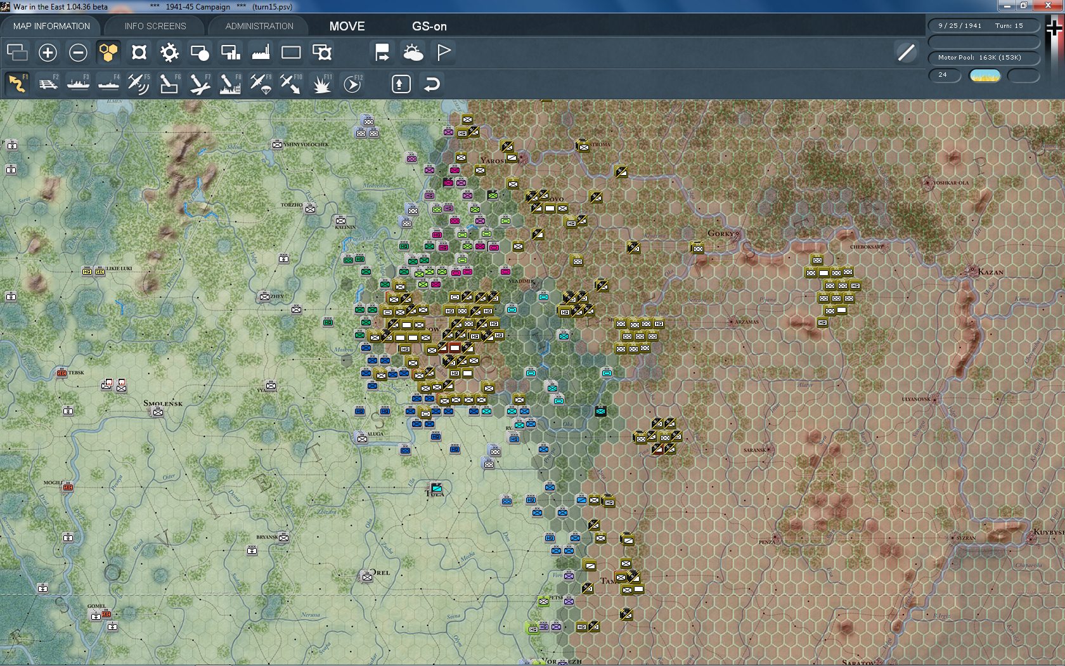Screen dimensions: 1065x666
Task: Click the GS-on status label
Action: point(429,26)
